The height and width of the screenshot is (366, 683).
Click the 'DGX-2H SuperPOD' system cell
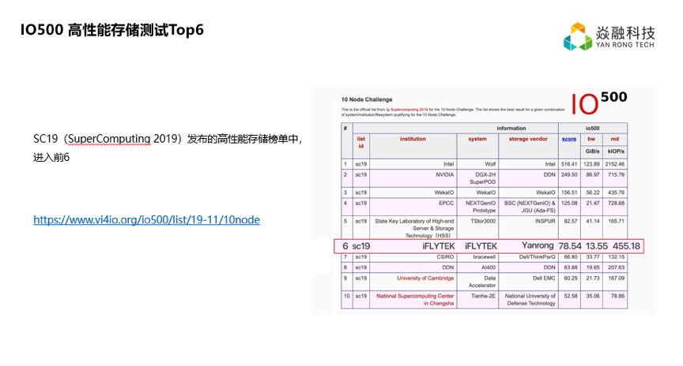(483, 178)
